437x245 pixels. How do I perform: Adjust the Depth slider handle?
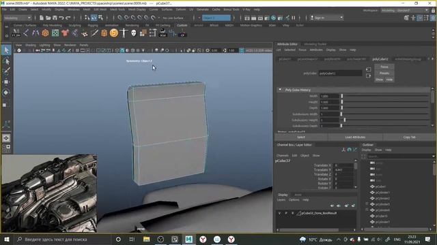coord(342,108)
